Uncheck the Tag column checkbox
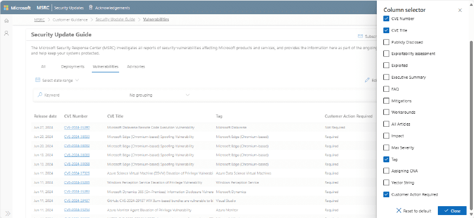This screenshot has width=474, height=218. coord(386,159)
